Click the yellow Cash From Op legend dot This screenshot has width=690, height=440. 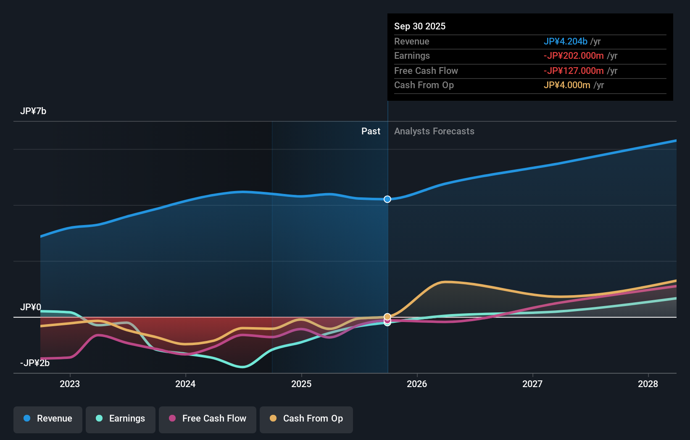coord(273,419)
